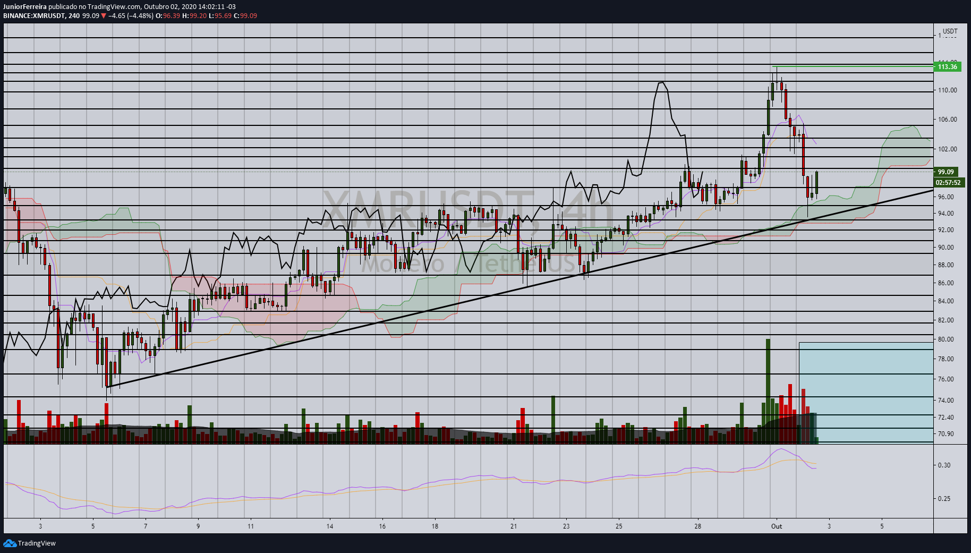Click the current price label 99.09

946,172
